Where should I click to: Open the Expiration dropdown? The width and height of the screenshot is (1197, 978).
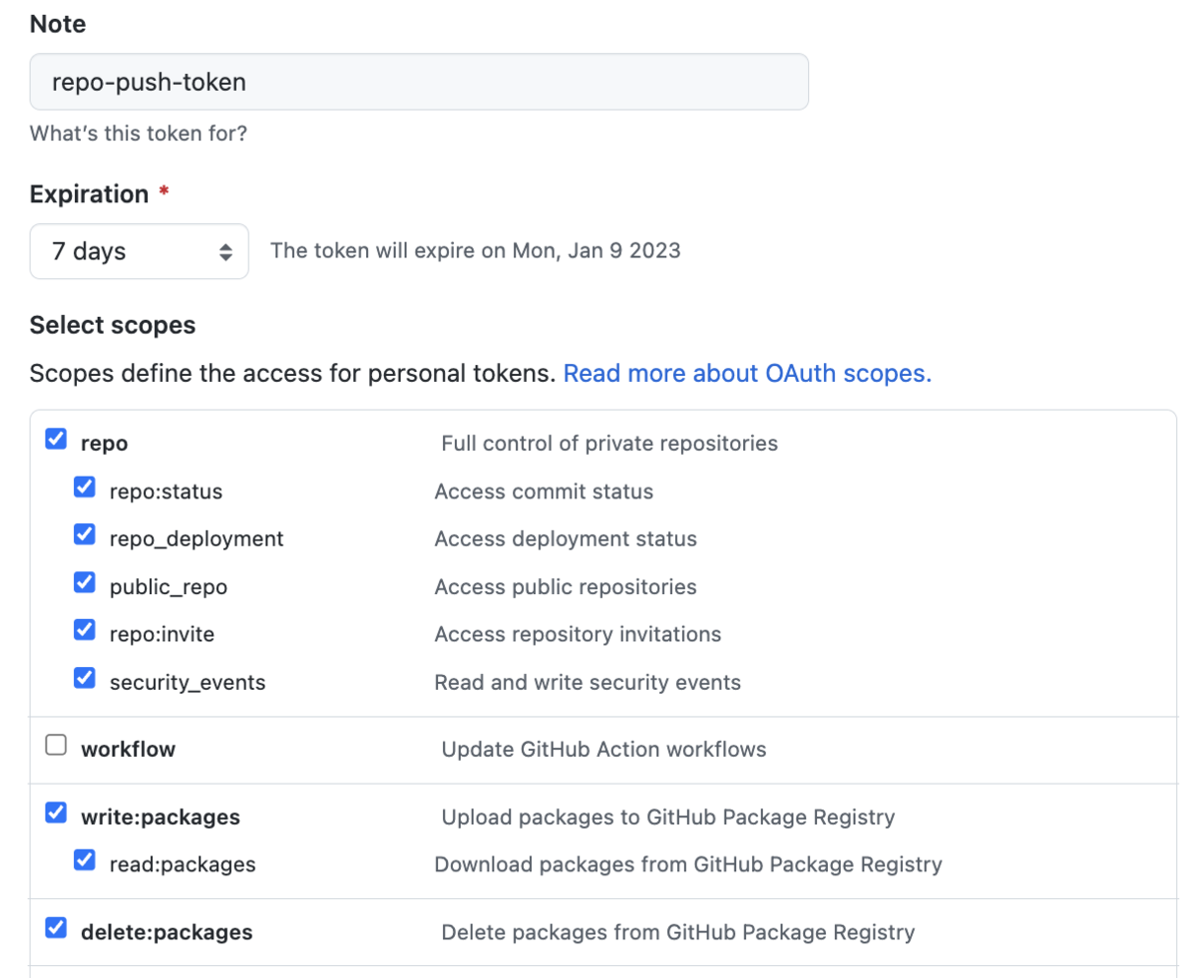pos(139,251)
